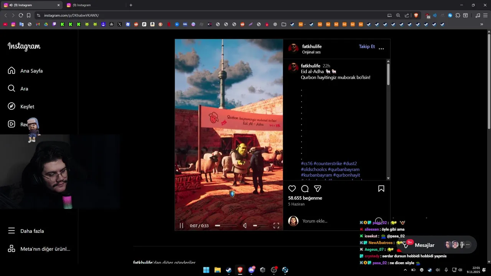Open fatkhulife profile from post header
This screenshot has width=491, height=276.
(312, 46)
